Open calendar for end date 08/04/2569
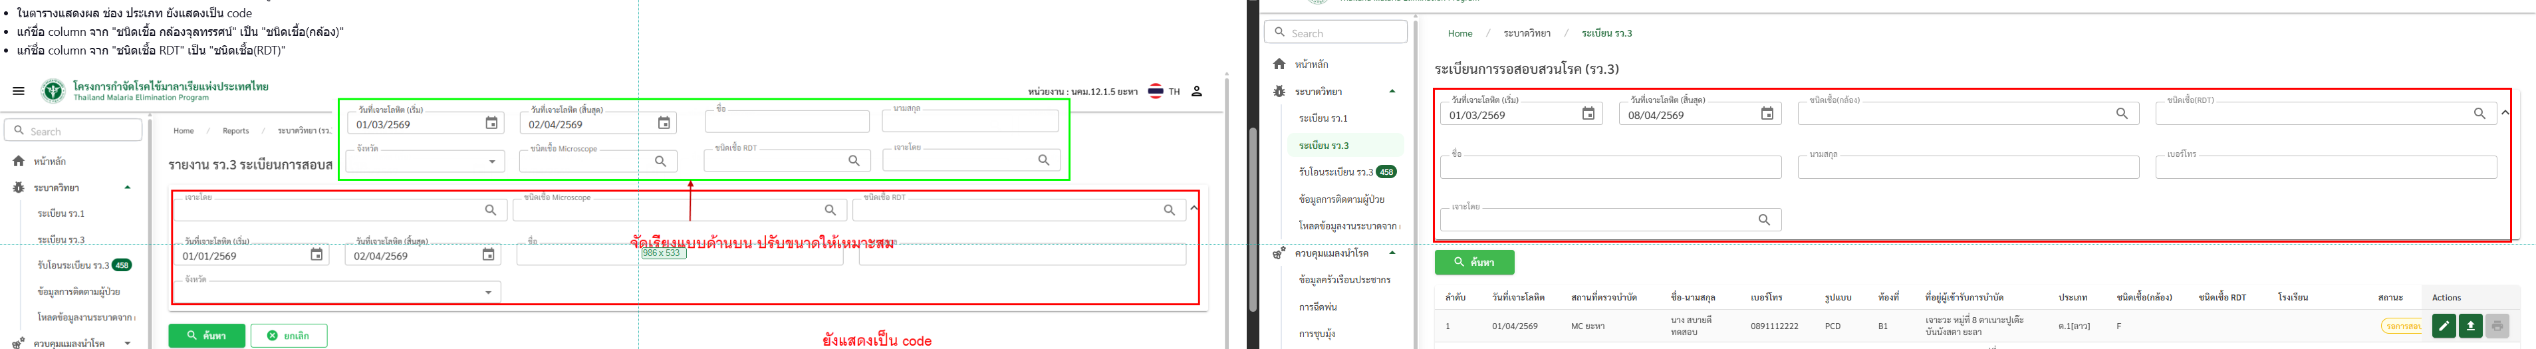2536x349 pixels. (1766, 114)
